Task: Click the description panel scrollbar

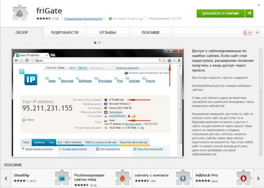Action: (x=261, y=102)
